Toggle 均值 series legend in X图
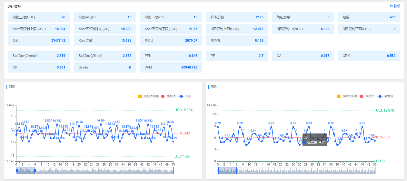The width and height of the screenshot is (407, 181). [185, 96]
